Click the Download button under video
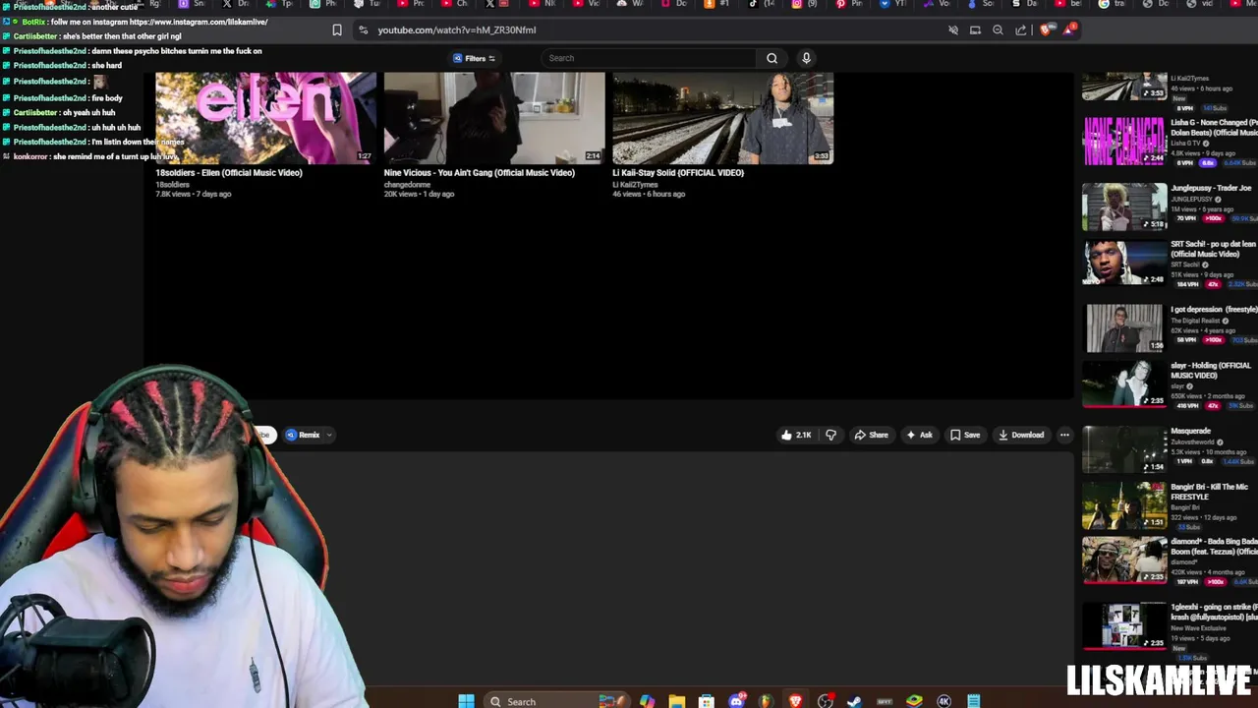Viewport: 1258px width, 708px height. click(x=1020, y=435)
